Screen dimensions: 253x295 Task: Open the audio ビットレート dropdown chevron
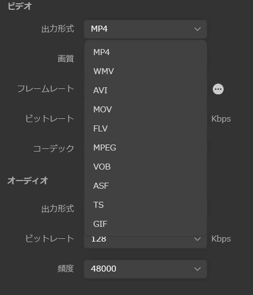coord(198,239)
